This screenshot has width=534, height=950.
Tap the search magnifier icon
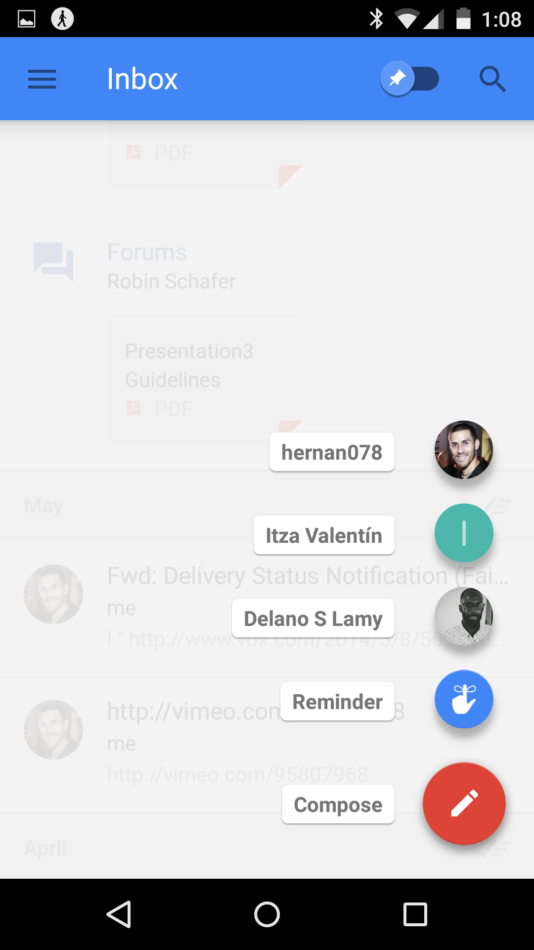tap(492, 79)
